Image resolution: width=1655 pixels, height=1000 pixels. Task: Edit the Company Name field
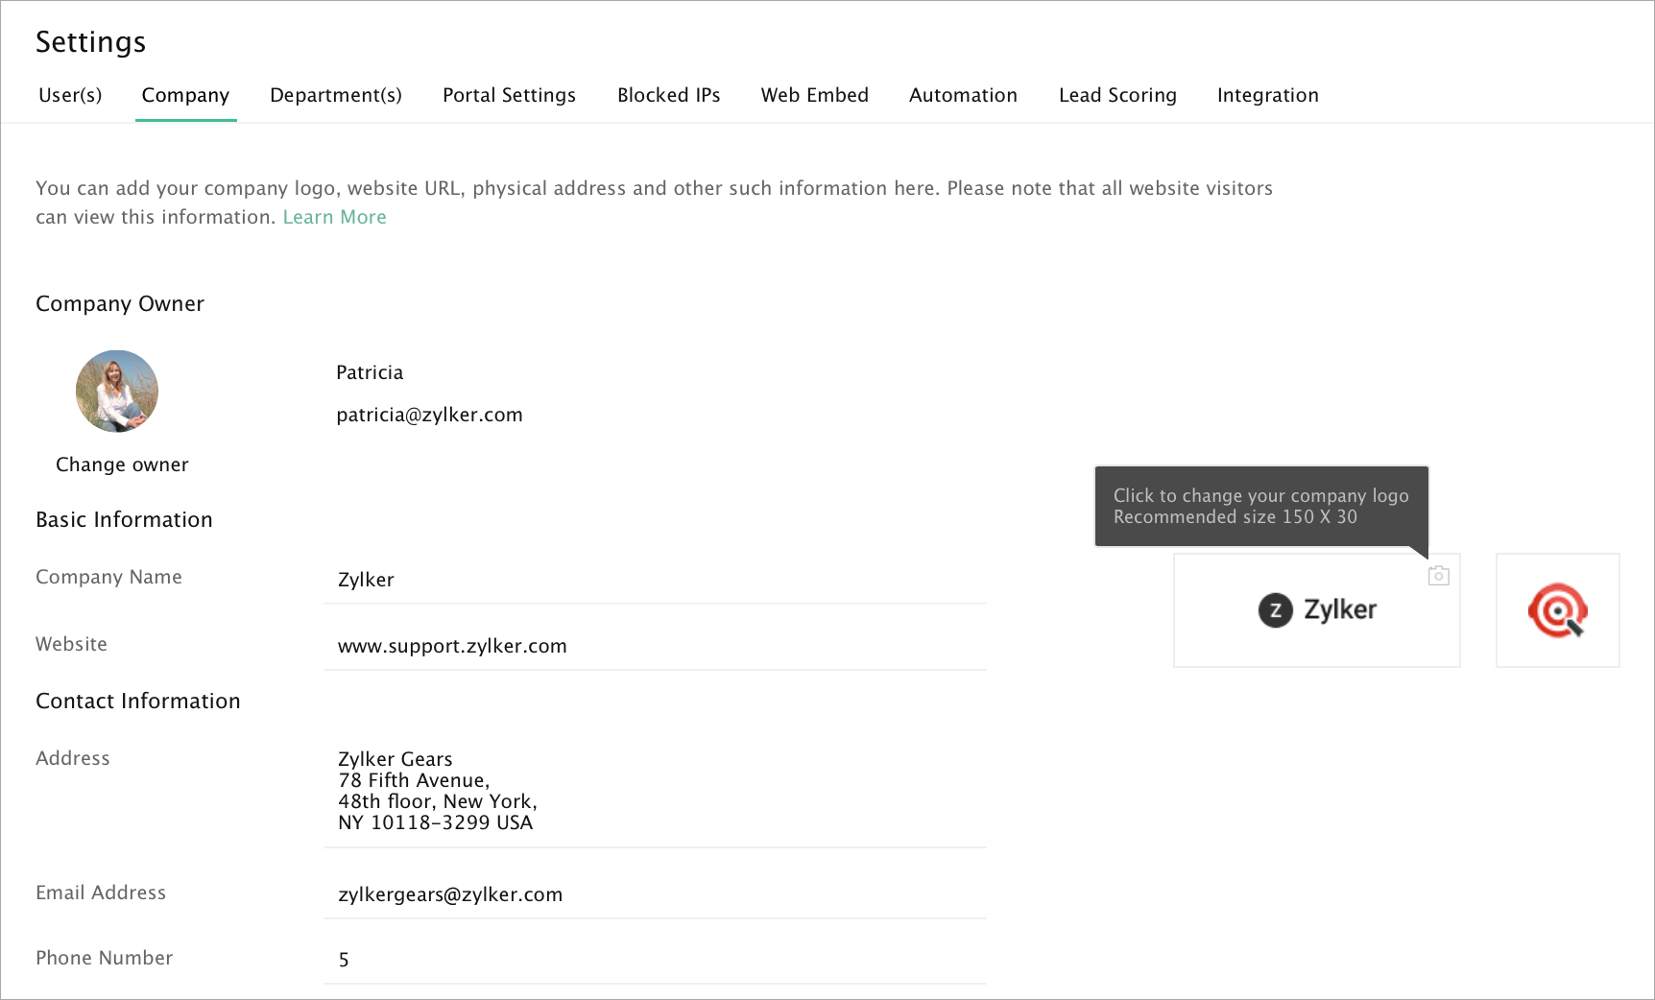click(x=655, y=580)
